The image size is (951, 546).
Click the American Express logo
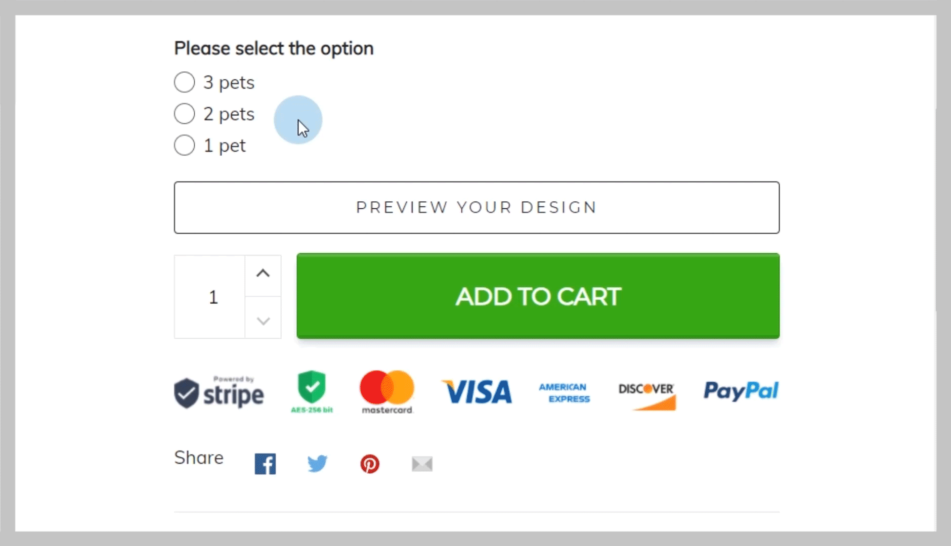(564, 393)
